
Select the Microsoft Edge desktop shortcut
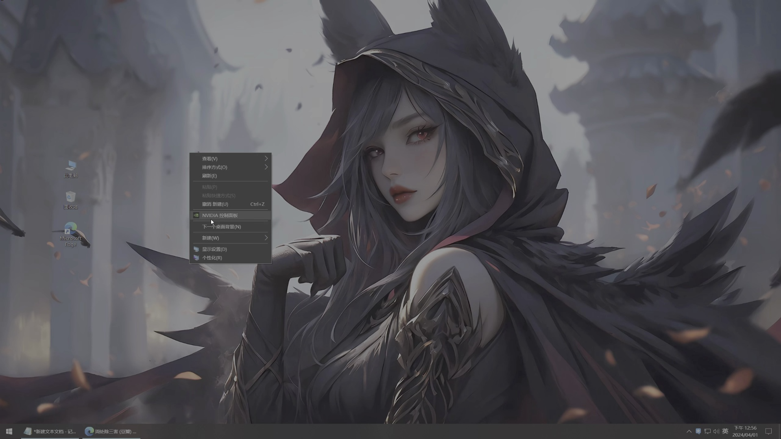point(70,235)
